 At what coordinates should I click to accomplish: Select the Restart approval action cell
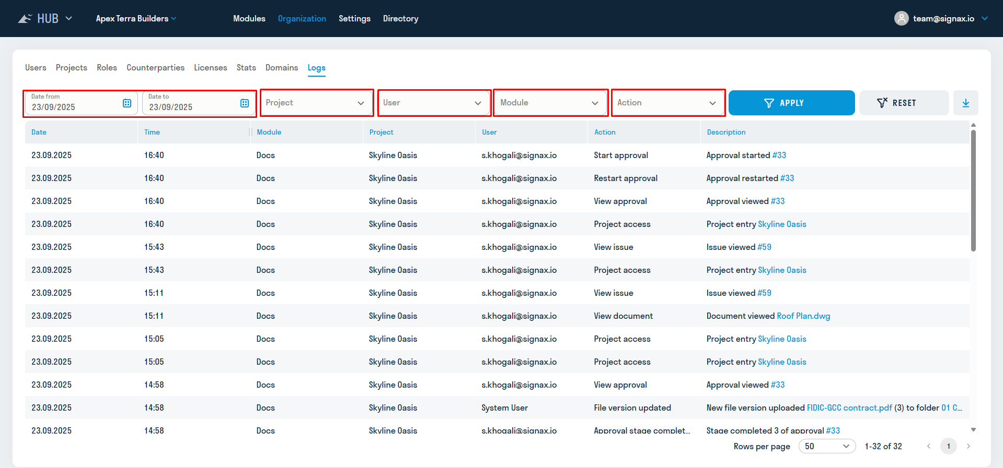coord(626,178)
